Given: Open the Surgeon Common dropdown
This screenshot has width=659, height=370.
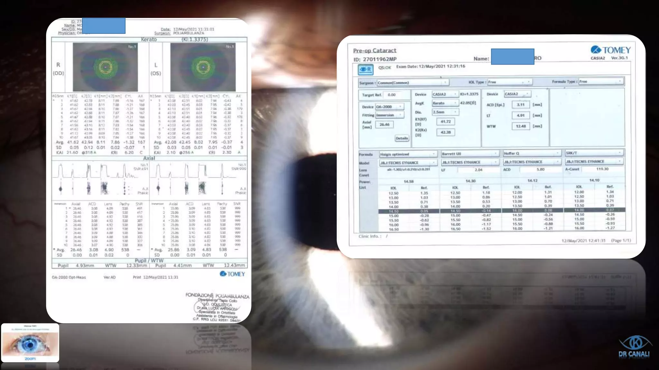Looking at the screenshot, I should tap(413, 83).
